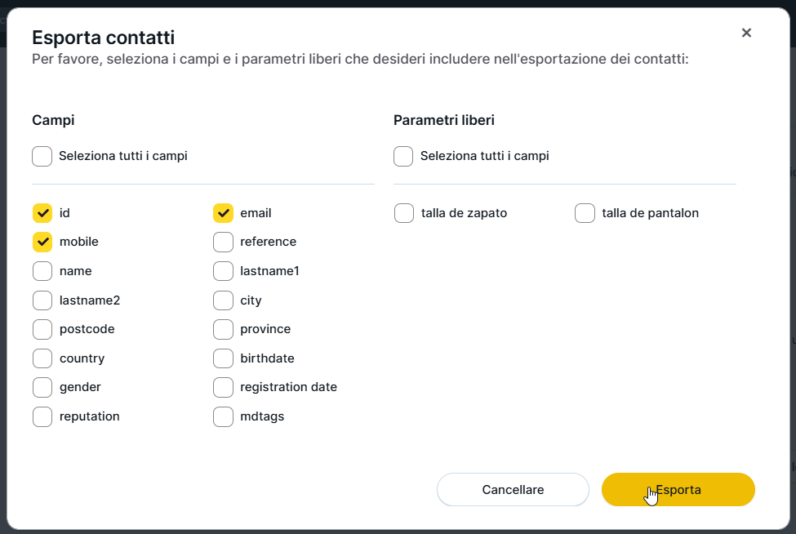Tick the province checkbox
The image size is (796, 534).
click(x=223, y=329)
